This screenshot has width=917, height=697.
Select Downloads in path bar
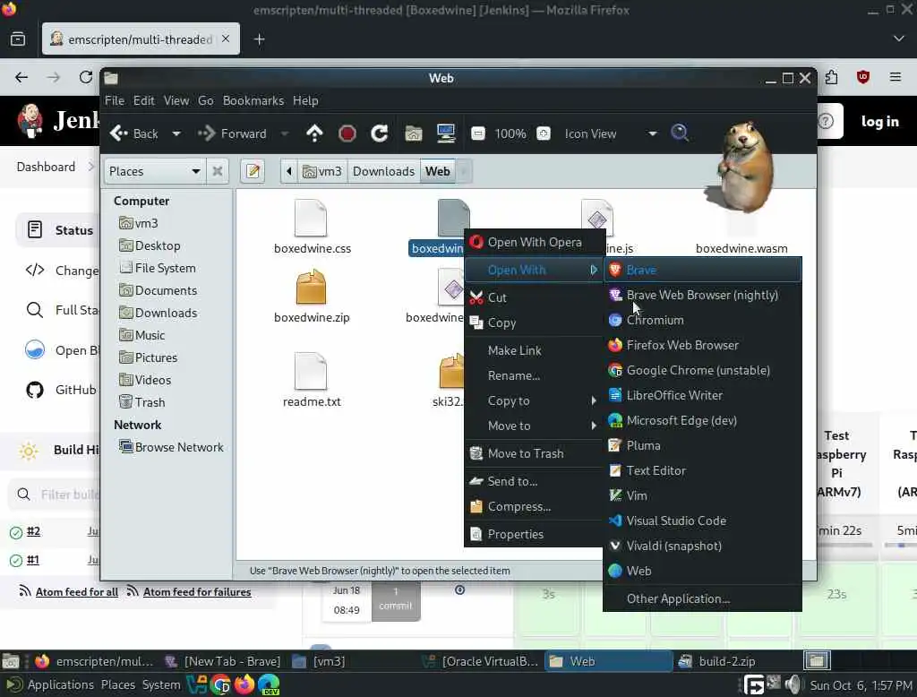tap(383, 171)
